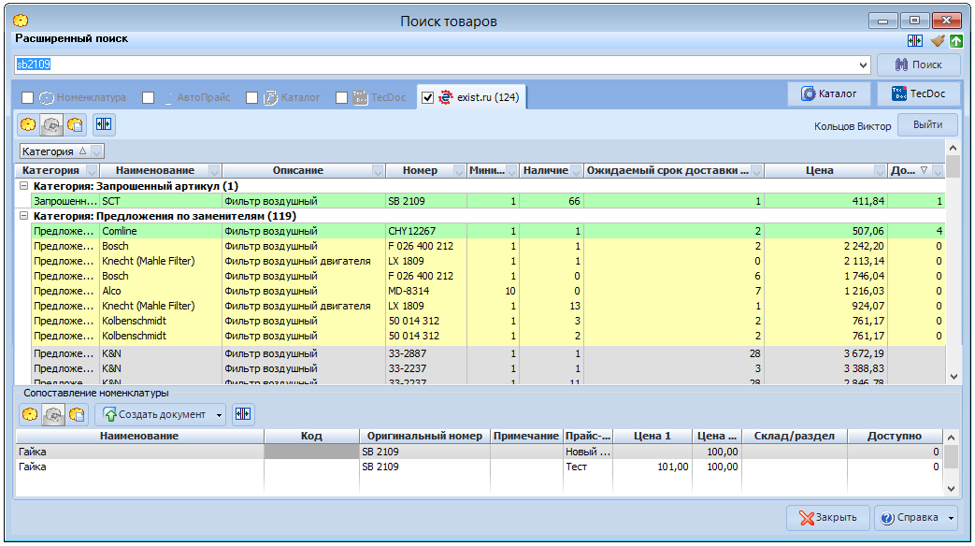The width and height of the screenshot is (975, 546).
Task: Click the green up-arrow icon
Action: (x=955, y=41)
